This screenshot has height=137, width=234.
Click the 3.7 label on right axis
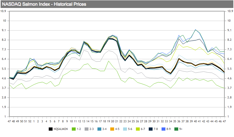[x=230, y=88]
